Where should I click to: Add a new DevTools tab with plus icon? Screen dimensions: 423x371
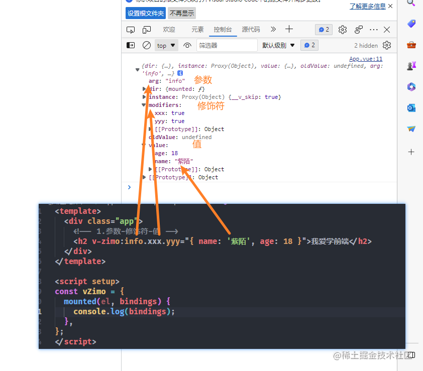[x=289, y=29]
